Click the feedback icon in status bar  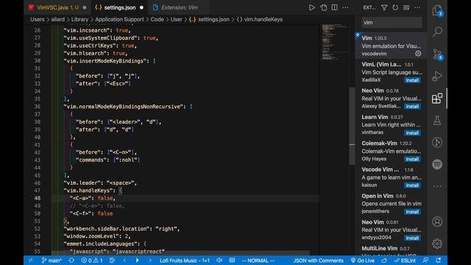pyautogui.click(x=425, y=260)
